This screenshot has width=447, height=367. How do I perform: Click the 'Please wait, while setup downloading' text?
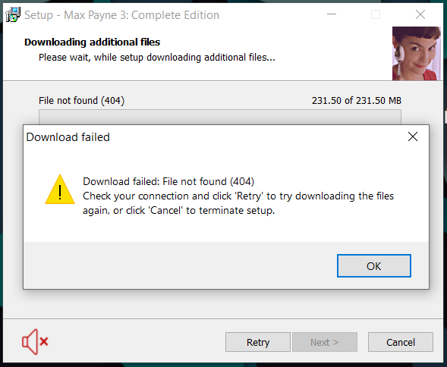pos(157,58)
